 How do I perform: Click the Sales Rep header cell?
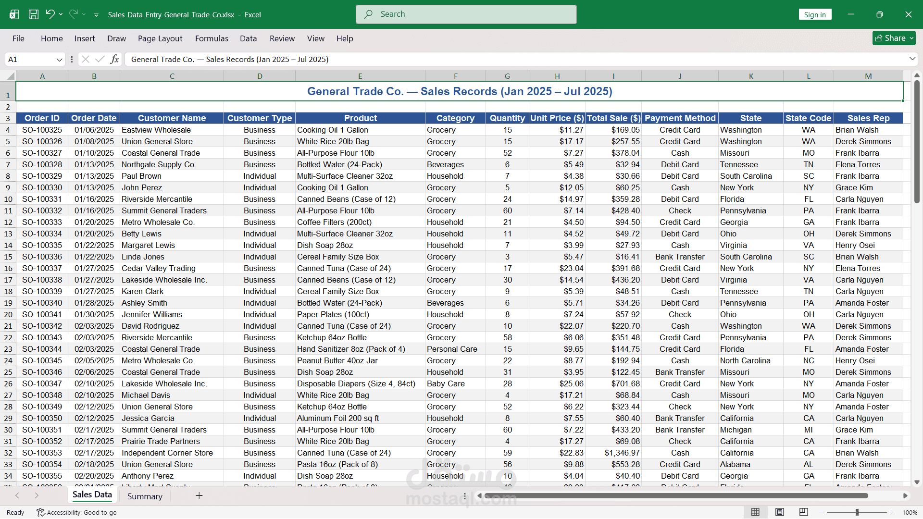click(868, 118)
